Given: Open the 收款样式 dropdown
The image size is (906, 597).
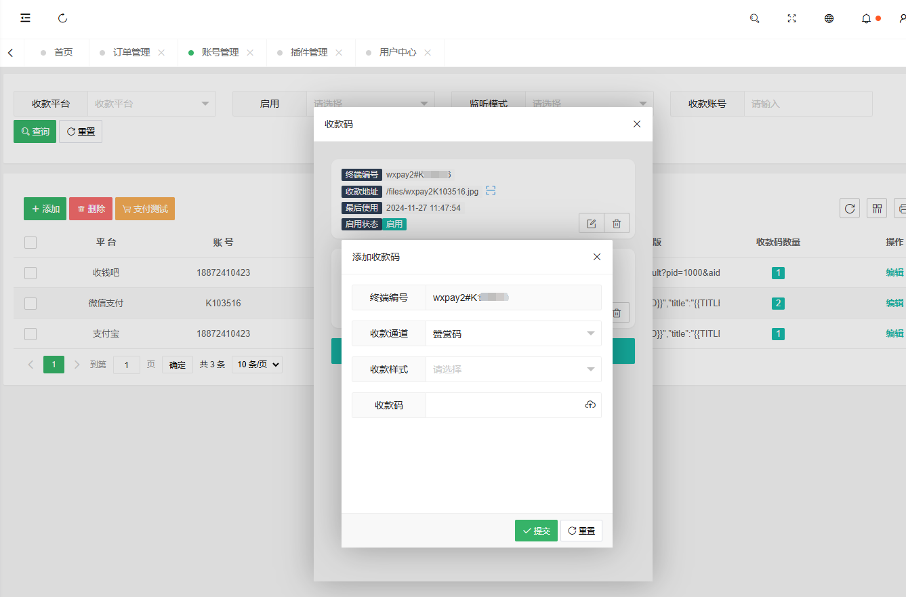Looking at the screenshot, I should (x=513, y=369).
